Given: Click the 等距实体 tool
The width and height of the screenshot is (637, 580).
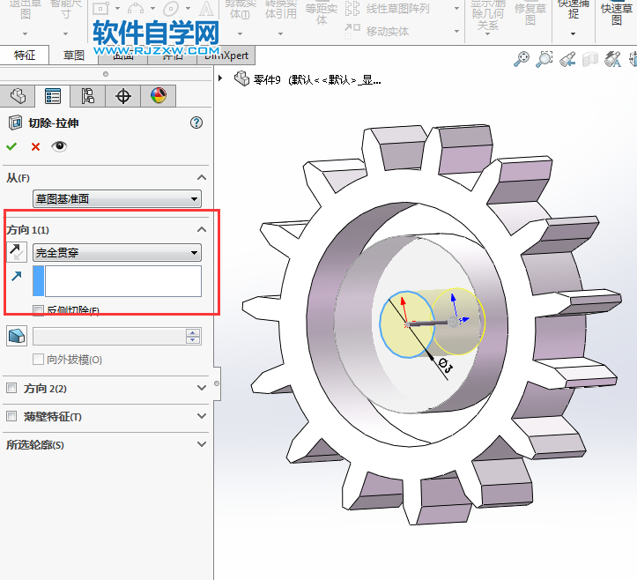Looking at the screenshot, I should (322, 13).
